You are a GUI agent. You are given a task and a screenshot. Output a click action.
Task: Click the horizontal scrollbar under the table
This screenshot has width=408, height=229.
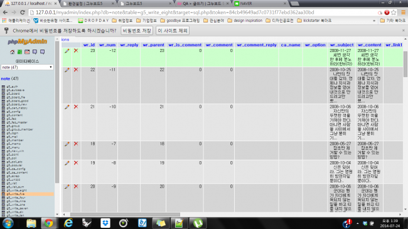click(125, 215)
